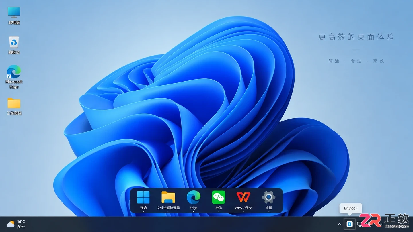
Task: Select the 此电脑 desktop icon
Action: tap(14, 15)
